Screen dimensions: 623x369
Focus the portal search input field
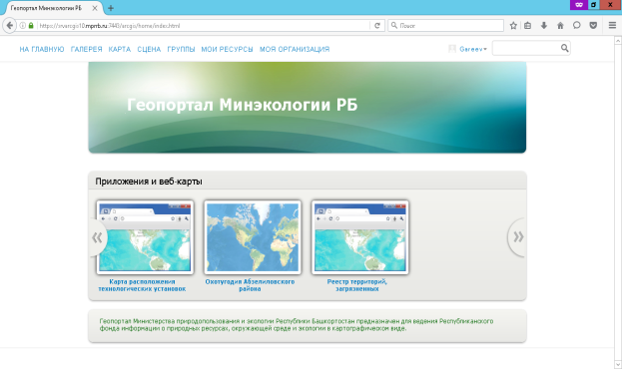526,48
